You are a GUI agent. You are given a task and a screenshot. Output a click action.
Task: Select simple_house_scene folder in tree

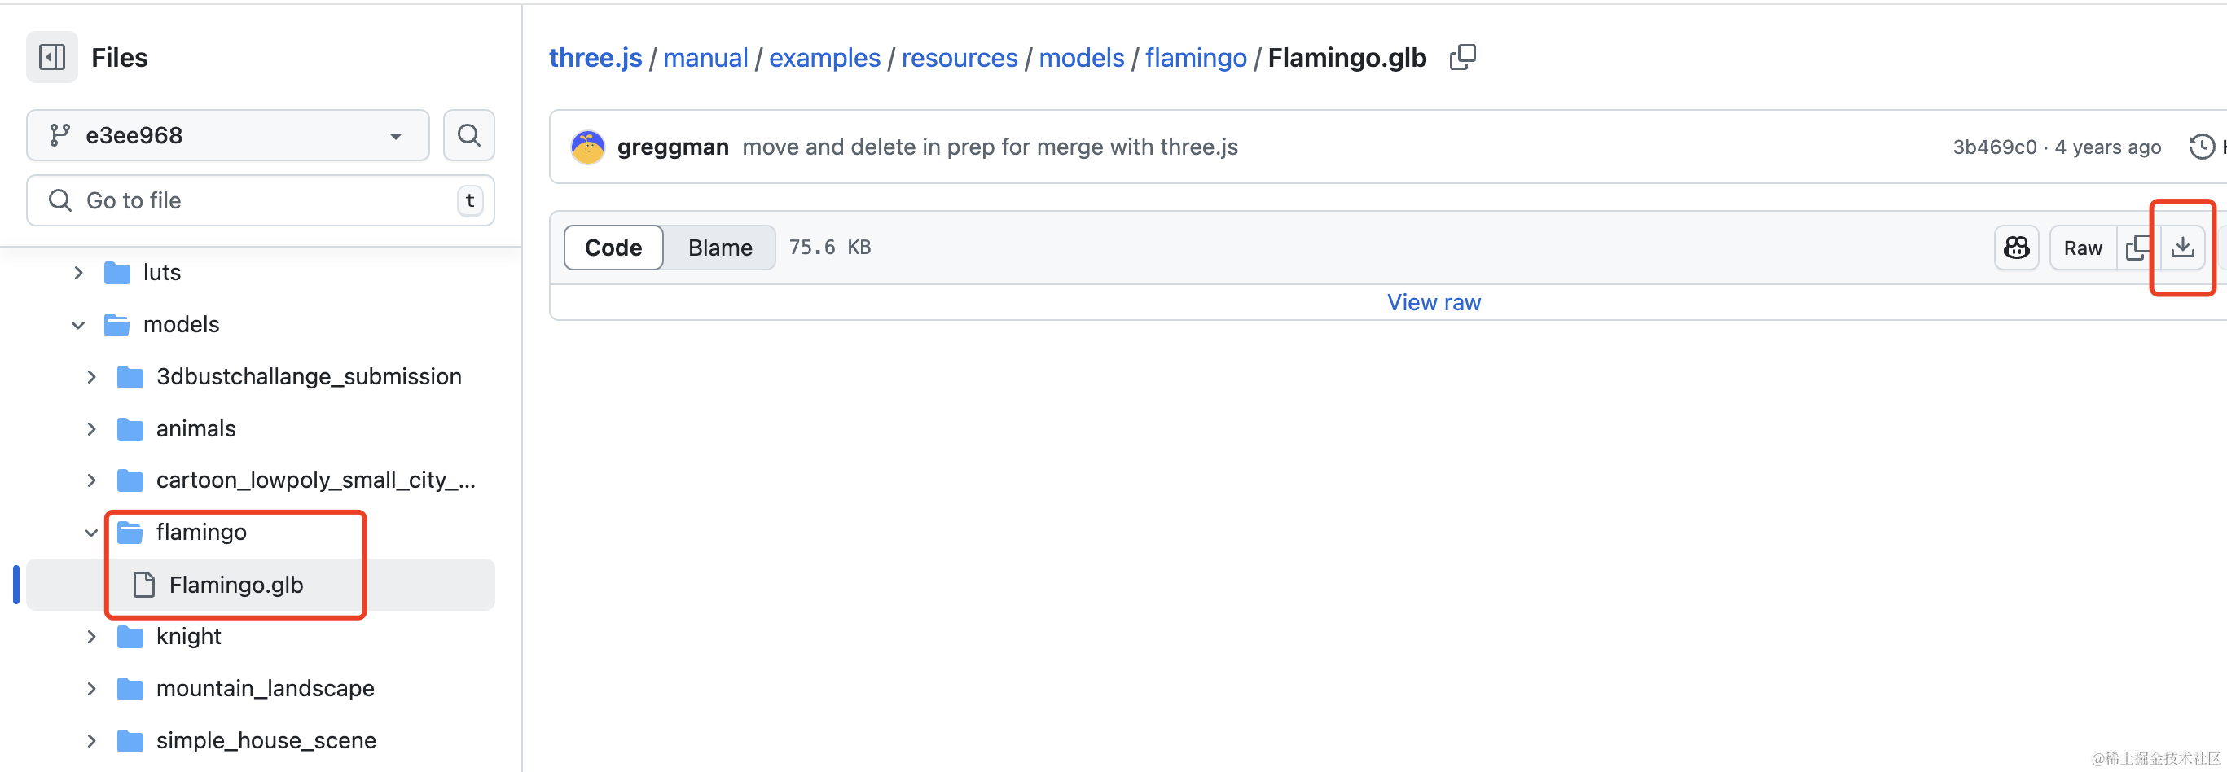[x=266, y=741]
